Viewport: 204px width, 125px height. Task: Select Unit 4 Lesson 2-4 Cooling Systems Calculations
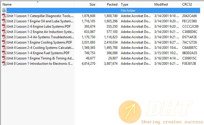pos(40,48)
